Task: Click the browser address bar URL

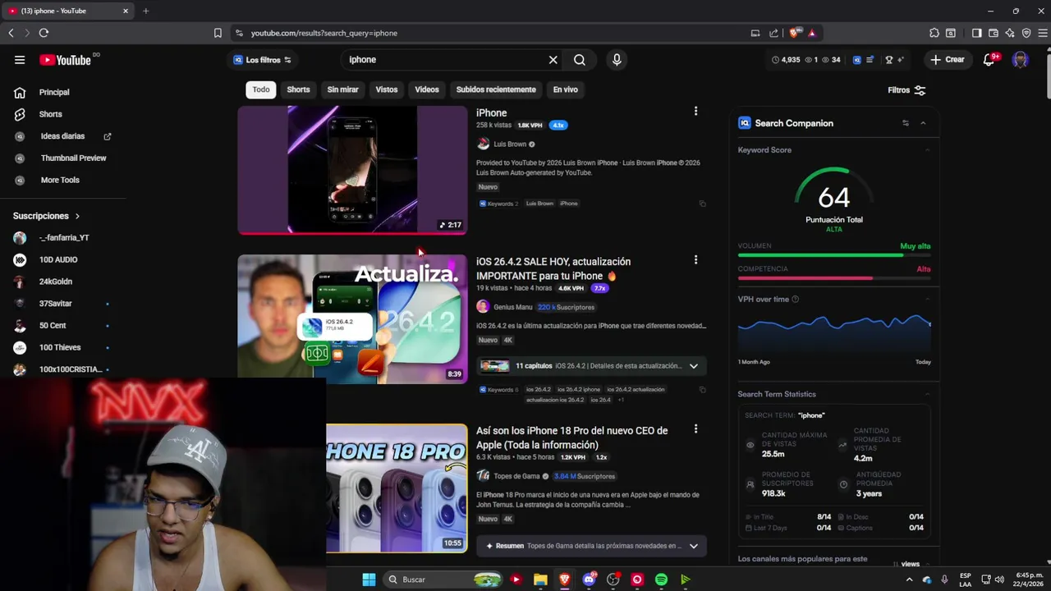Action: click(x=324, y=33)
